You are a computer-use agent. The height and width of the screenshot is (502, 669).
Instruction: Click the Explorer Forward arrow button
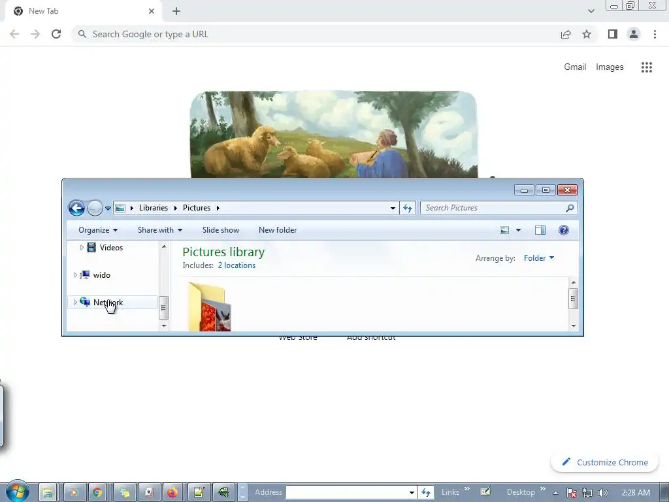coord(95,209)
